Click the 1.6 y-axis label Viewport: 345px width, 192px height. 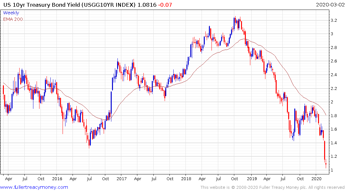point(334,129)
